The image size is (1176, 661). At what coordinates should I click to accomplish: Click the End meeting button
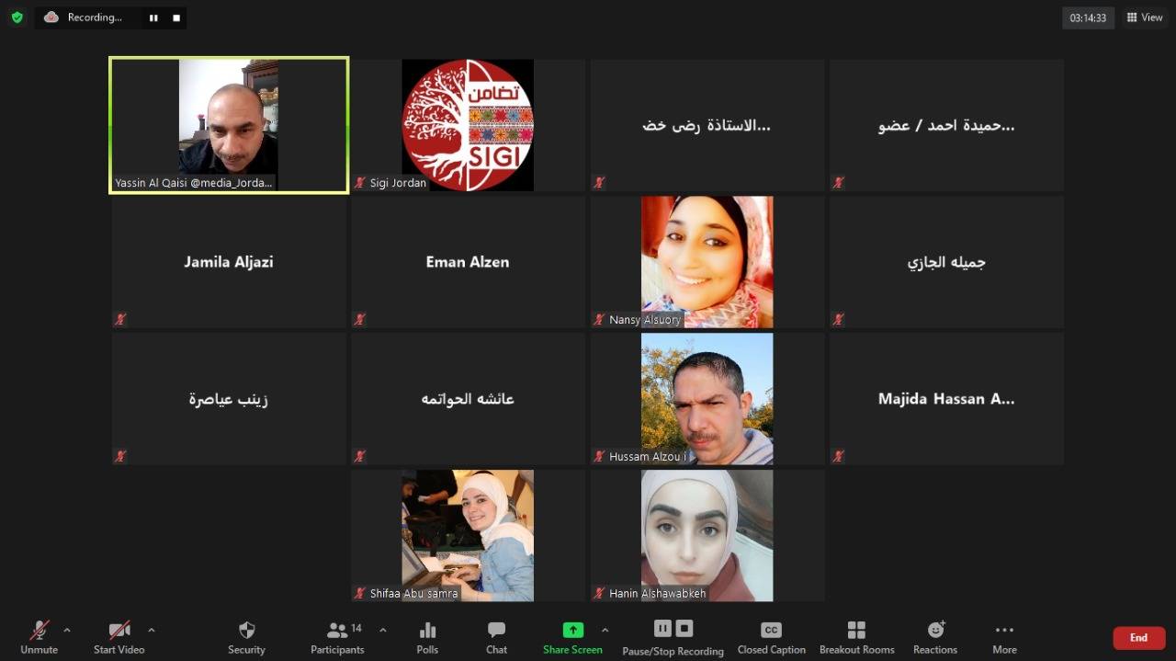[x=1138, y=637]
